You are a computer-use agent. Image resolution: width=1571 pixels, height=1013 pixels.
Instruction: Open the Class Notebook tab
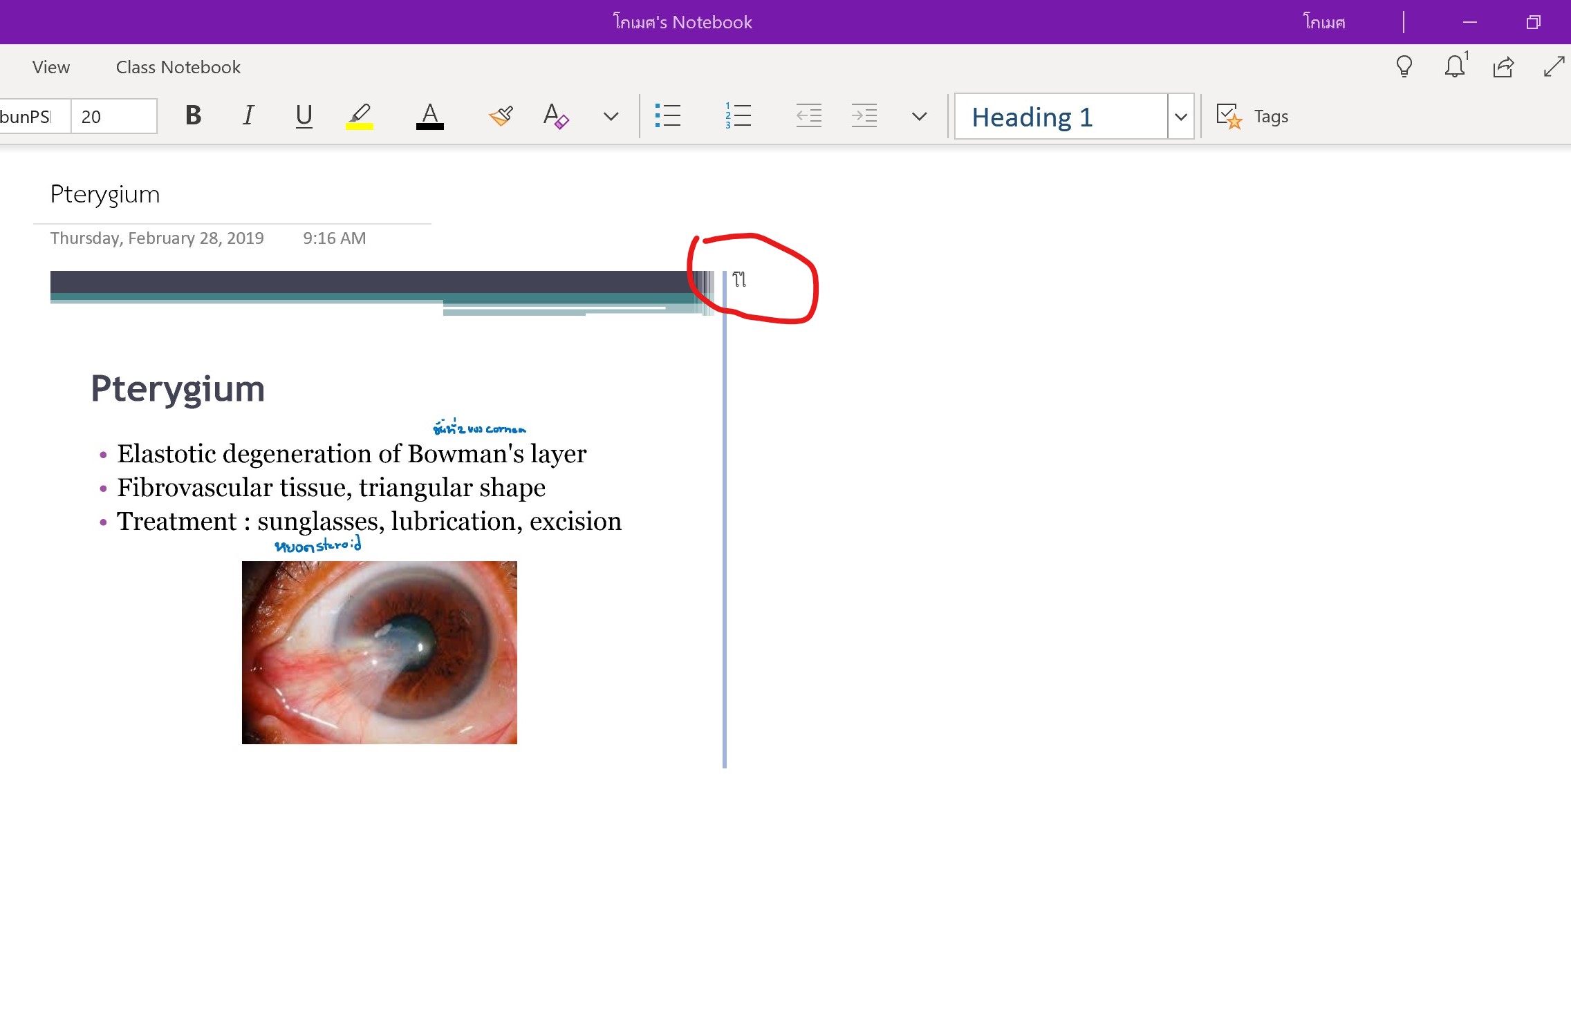[x=178, y=67]
